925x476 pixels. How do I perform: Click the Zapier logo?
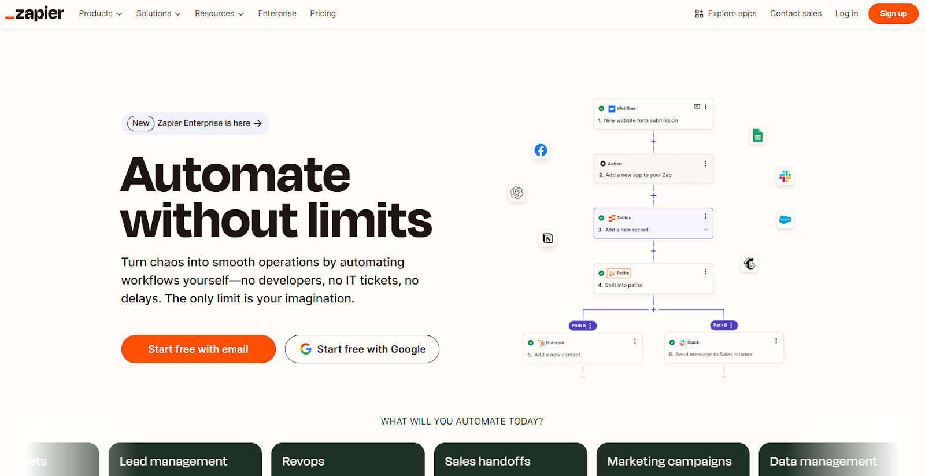[35, 13]
